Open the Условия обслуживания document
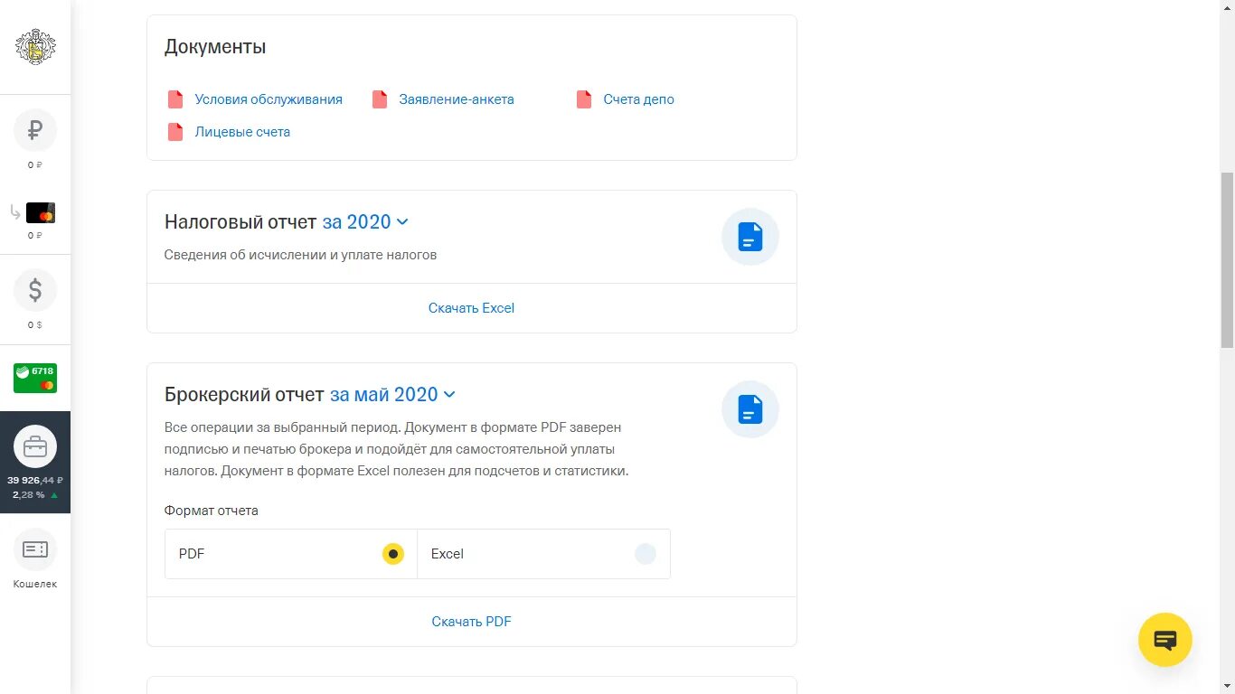 click(269, 99)
